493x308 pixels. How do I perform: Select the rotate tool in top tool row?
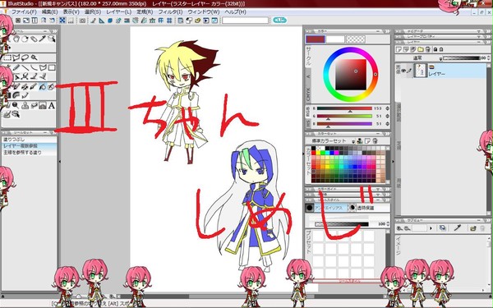pyautogui.click(x=25, y=39)
